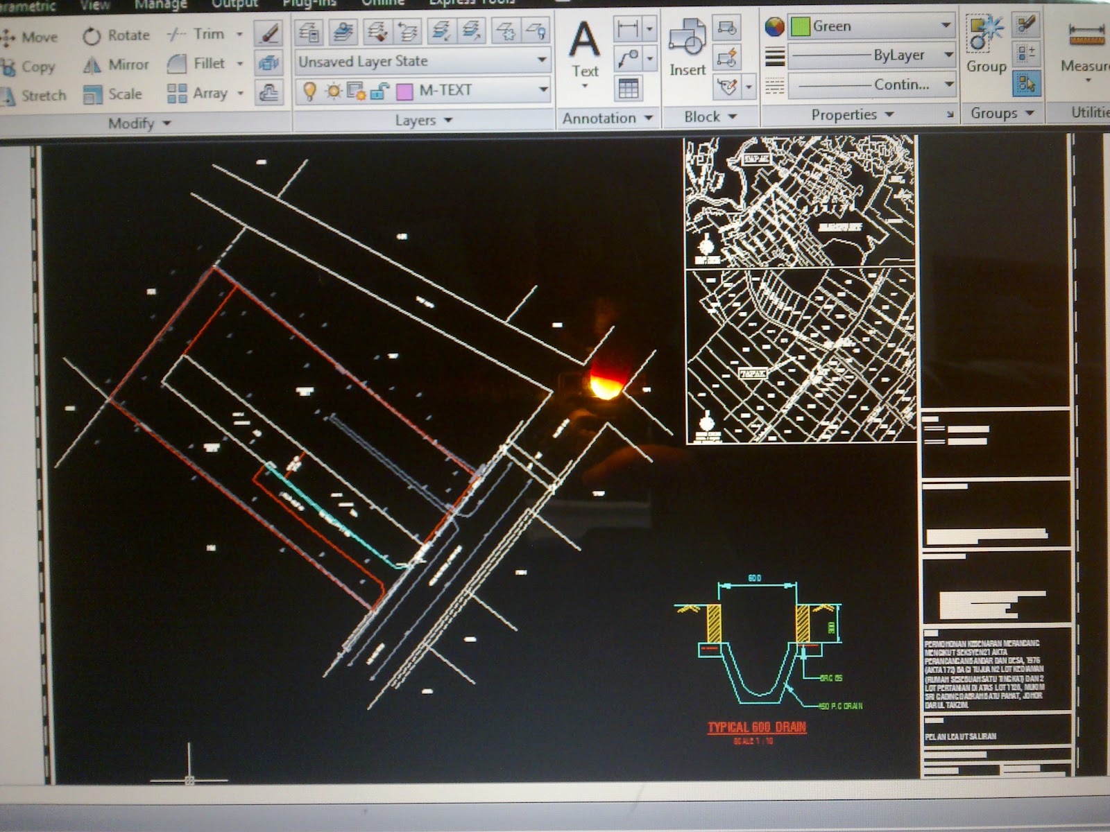
Task: Click the Edit Attributes icon
Action: [x=727, y=87]
